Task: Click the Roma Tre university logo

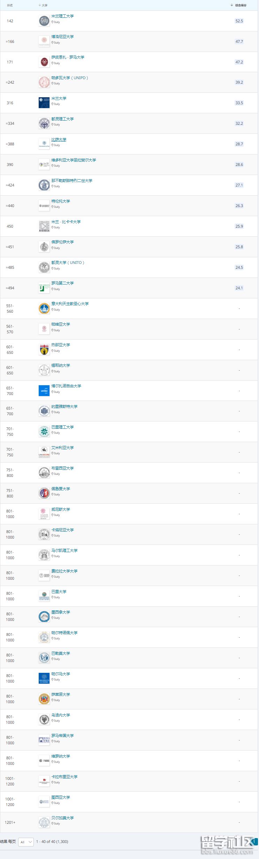Action: pos(44,740)
